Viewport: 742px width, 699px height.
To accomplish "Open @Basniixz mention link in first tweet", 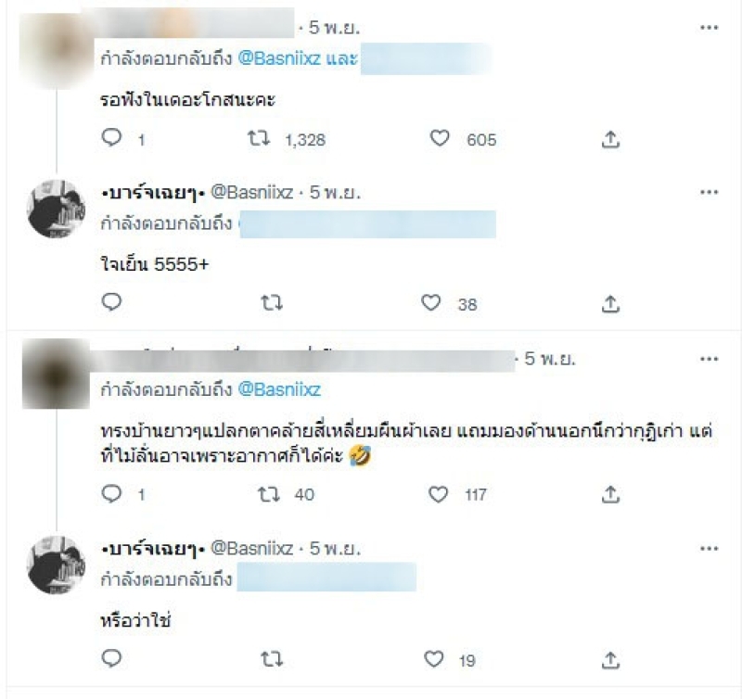I will pos(279,58).
